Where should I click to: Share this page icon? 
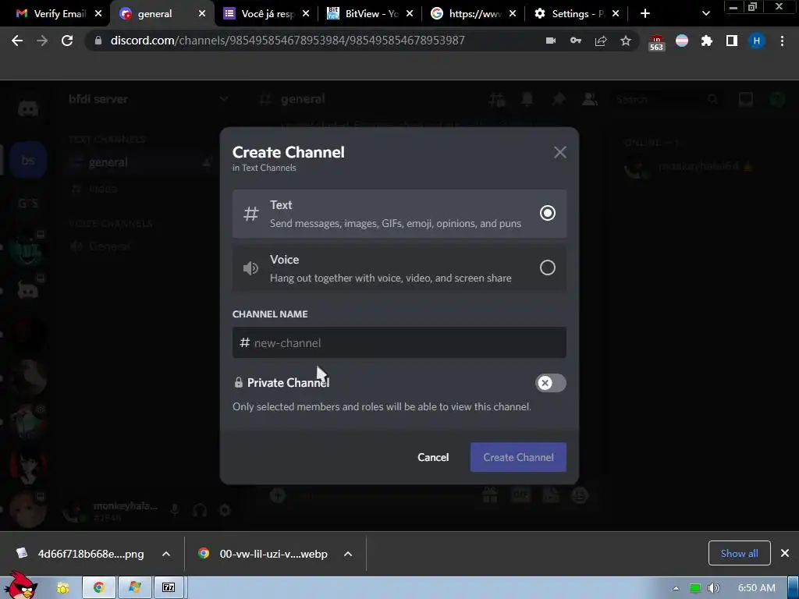click(601, 41)
